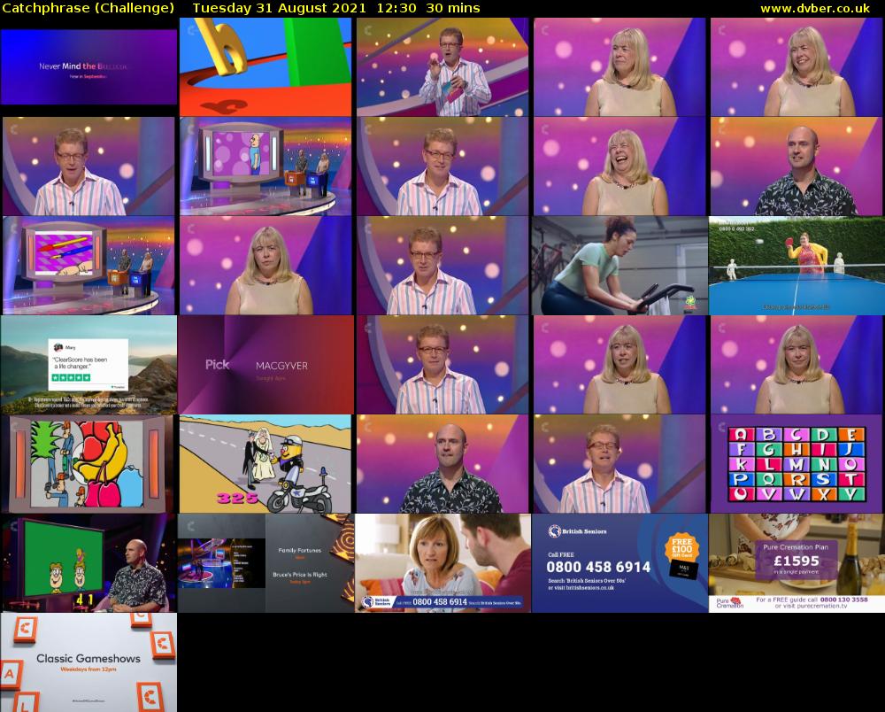This screenshot has width=885, height=712.
Task: Open the Never Mind the Buzzcocks promo
Action: click(x=88, y=66)
